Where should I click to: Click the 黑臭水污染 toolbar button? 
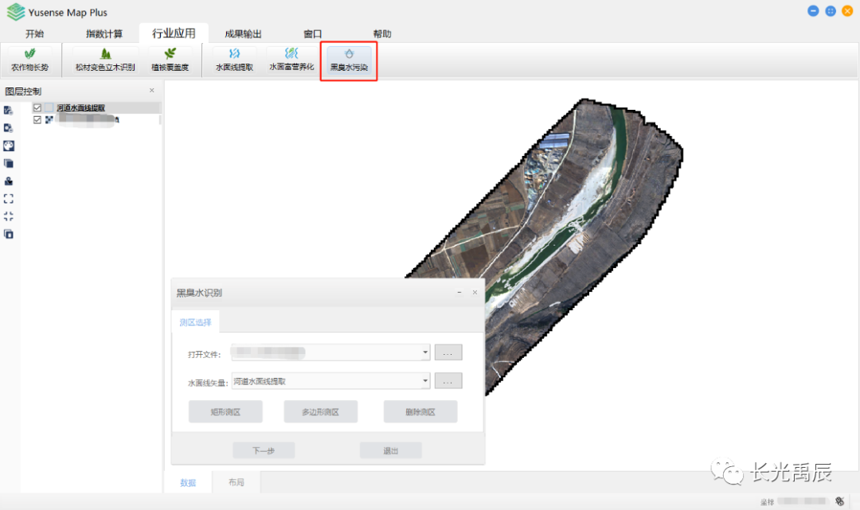coord(349,60)
